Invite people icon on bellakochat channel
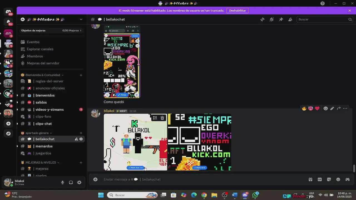The width and height of the screenshot is (356, 200). point(76,139)
